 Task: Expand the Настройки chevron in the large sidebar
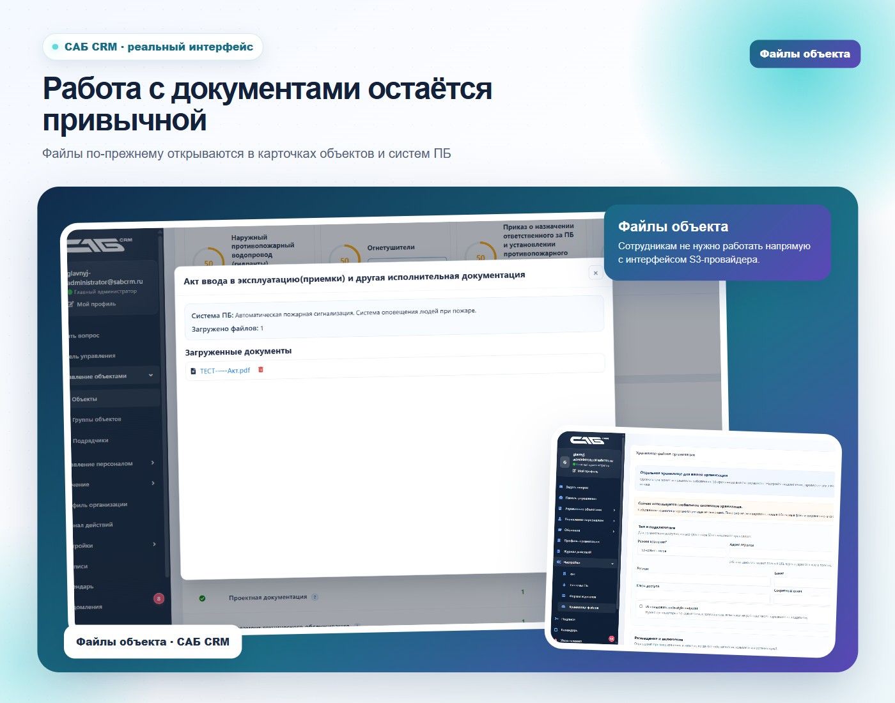154,544
